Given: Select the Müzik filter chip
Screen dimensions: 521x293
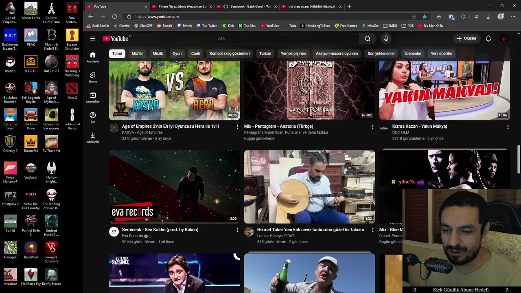Looking at the screenshot, I should [158, 53].
